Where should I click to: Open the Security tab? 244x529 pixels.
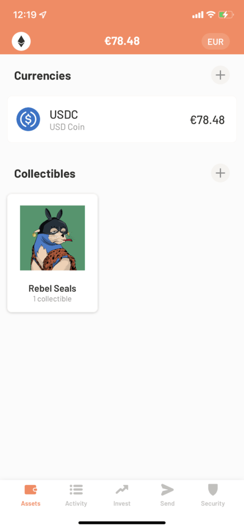(213, 495)
